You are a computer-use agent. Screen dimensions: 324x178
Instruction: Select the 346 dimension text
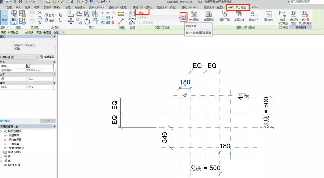pos(164,137)
